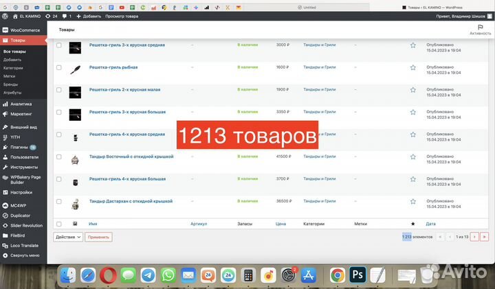This screenshot has width=495, height=289.
Task: Open Тандыр Дастархан с откидной крышкой link
Action: pyautogui.click(x=131, y=201)
